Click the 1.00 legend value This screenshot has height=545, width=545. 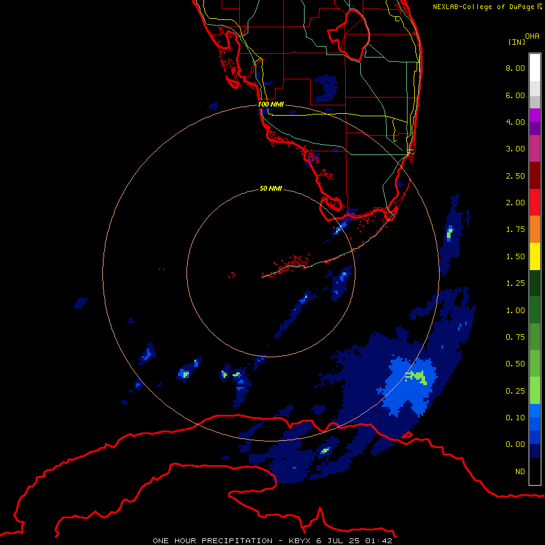click(515, 311)
